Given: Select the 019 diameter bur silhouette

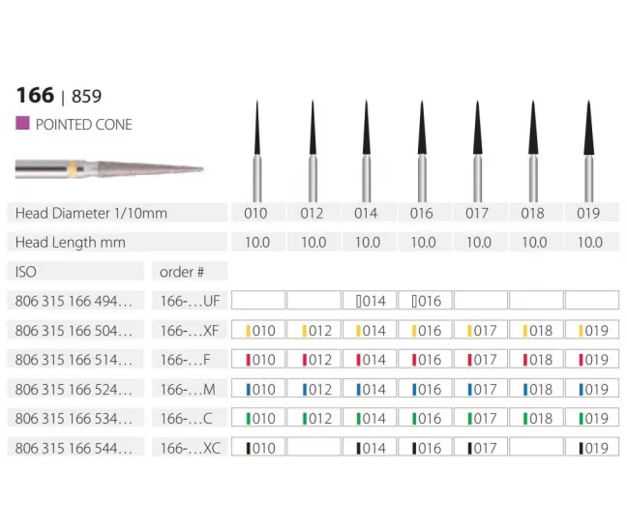Looking at the screenshot, I should (588, 151).
